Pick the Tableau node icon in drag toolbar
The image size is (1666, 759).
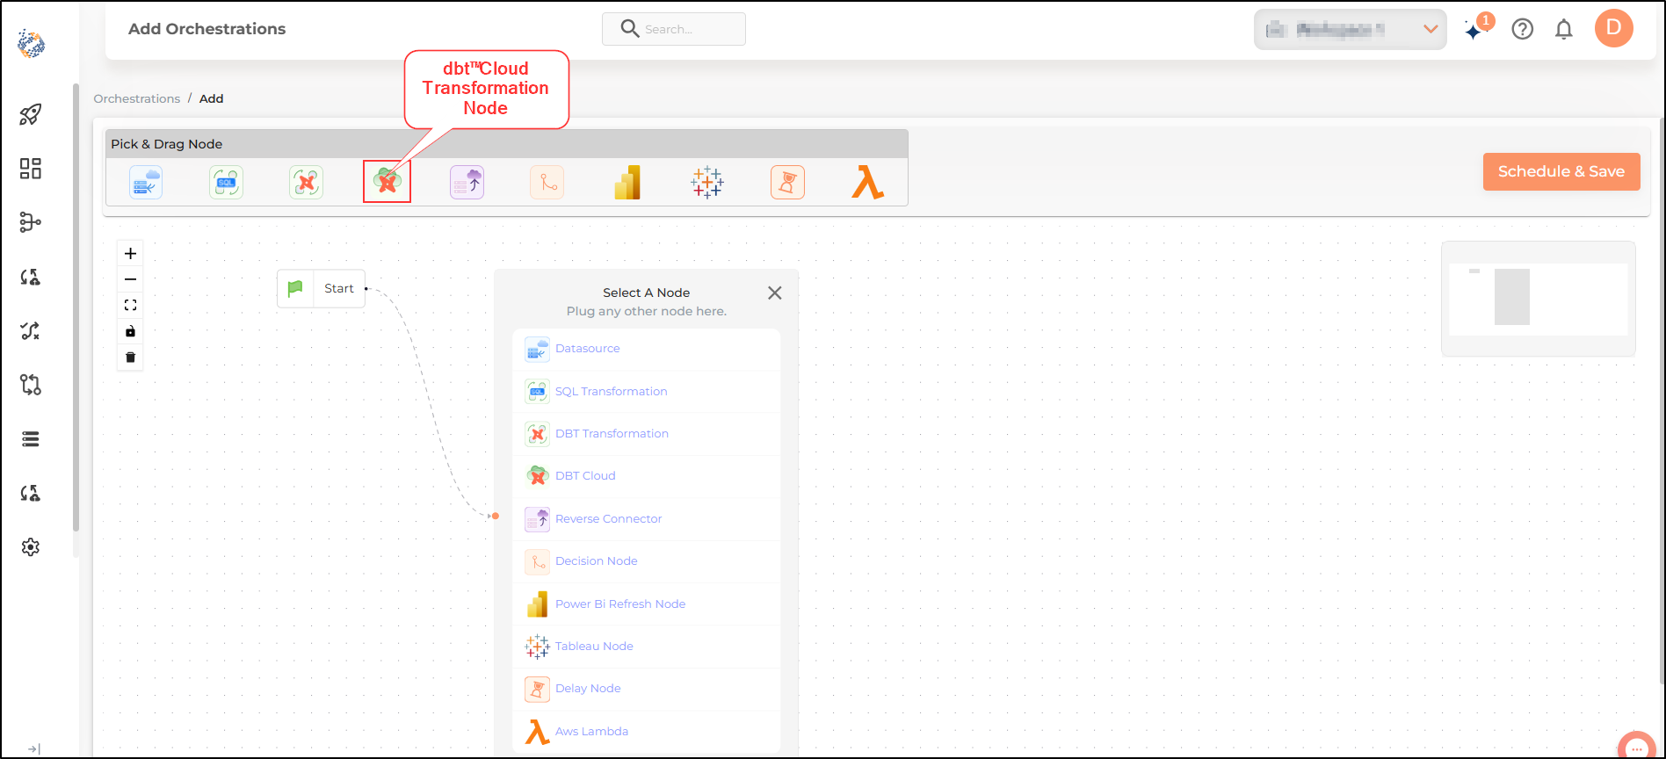coord(707,183)
